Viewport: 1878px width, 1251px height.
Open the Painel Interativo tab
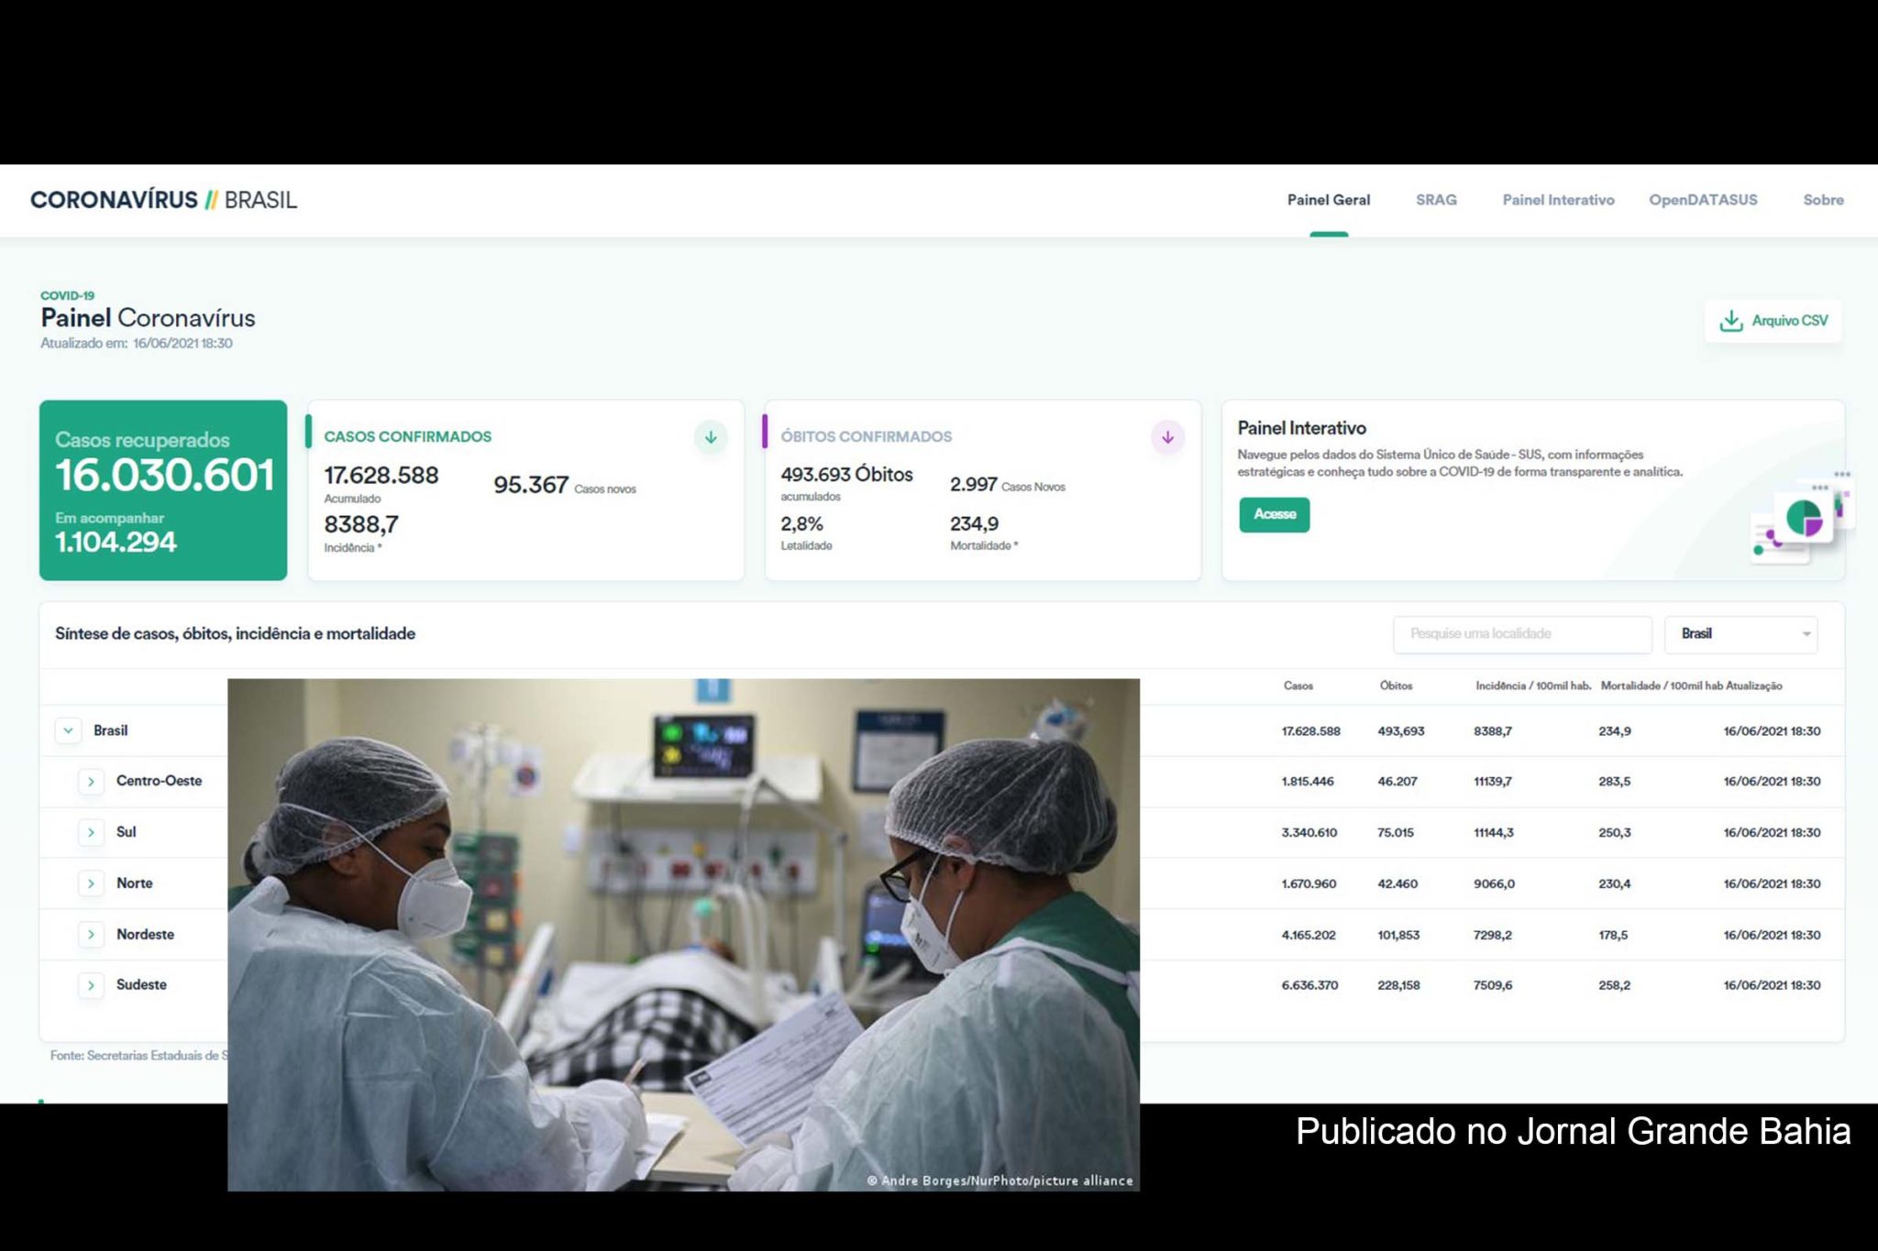(x=1558, y=200)
